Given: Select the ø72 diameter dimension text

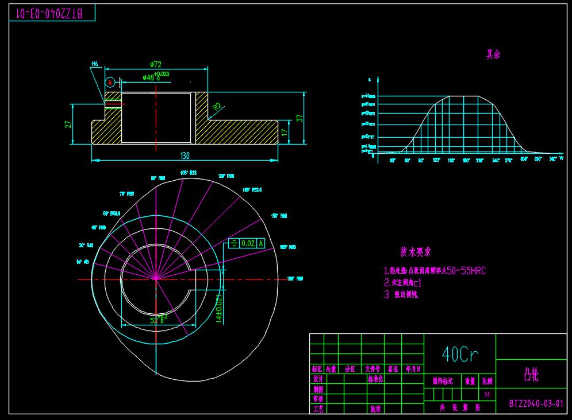Looking at the screenshot, I should point(155,64).
